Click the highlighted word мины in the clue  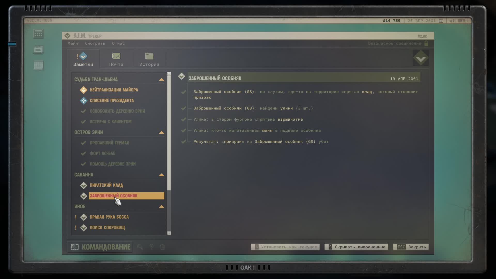(x=267, y=130)
